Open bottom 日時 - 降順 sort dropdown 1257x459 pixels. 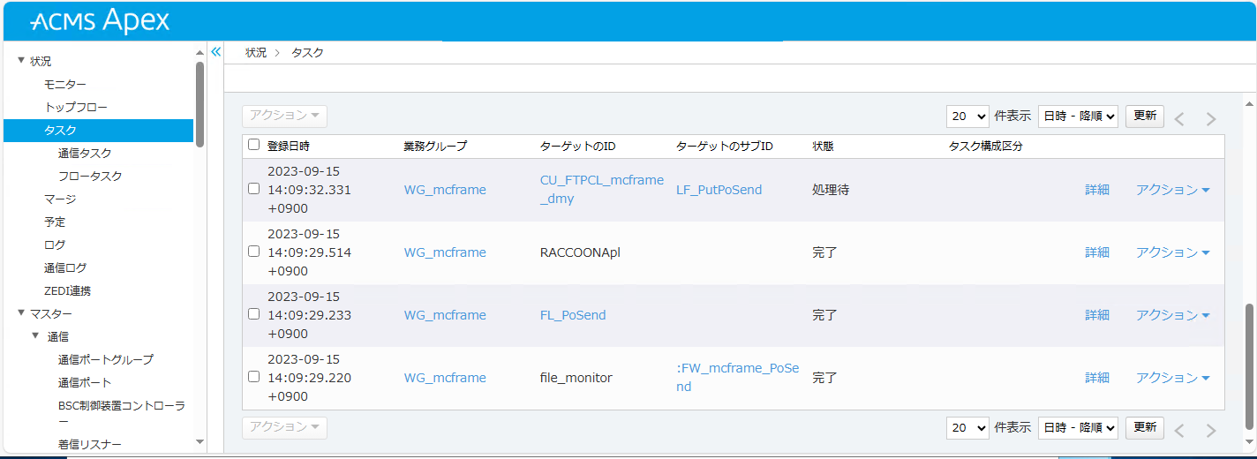(1079, 427)
